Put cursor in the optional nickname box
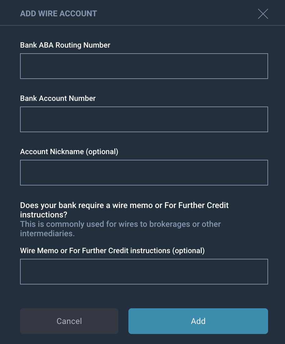 coord(144,173)
